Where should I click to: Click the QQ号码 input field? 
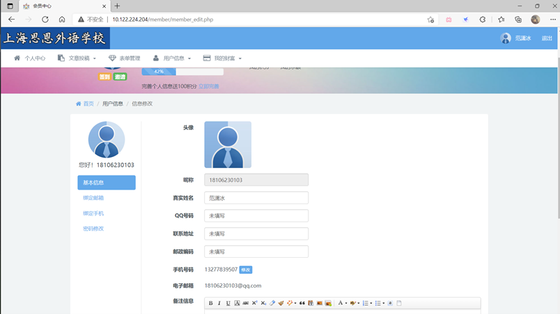pyautogui.click(x=256, y=216)
